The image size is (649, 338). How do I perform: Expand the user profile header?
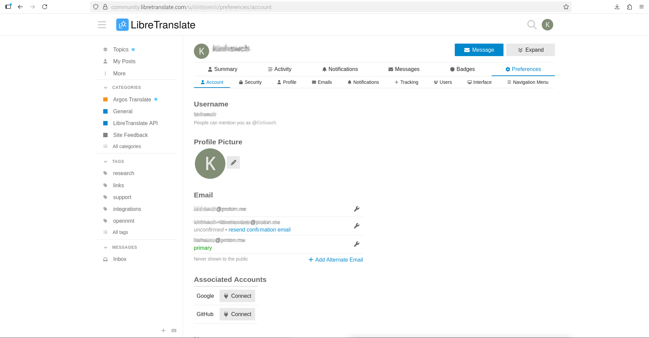(530, 50)
